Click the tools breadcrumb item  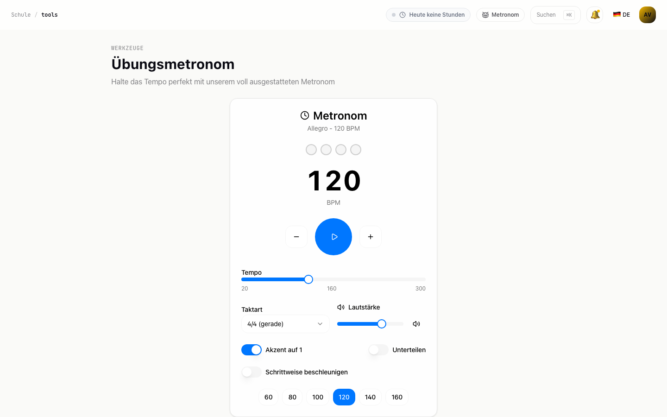tap(50, 15)
